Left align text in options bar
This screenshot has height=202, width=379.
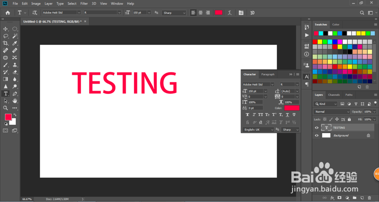tap(193, 13)
